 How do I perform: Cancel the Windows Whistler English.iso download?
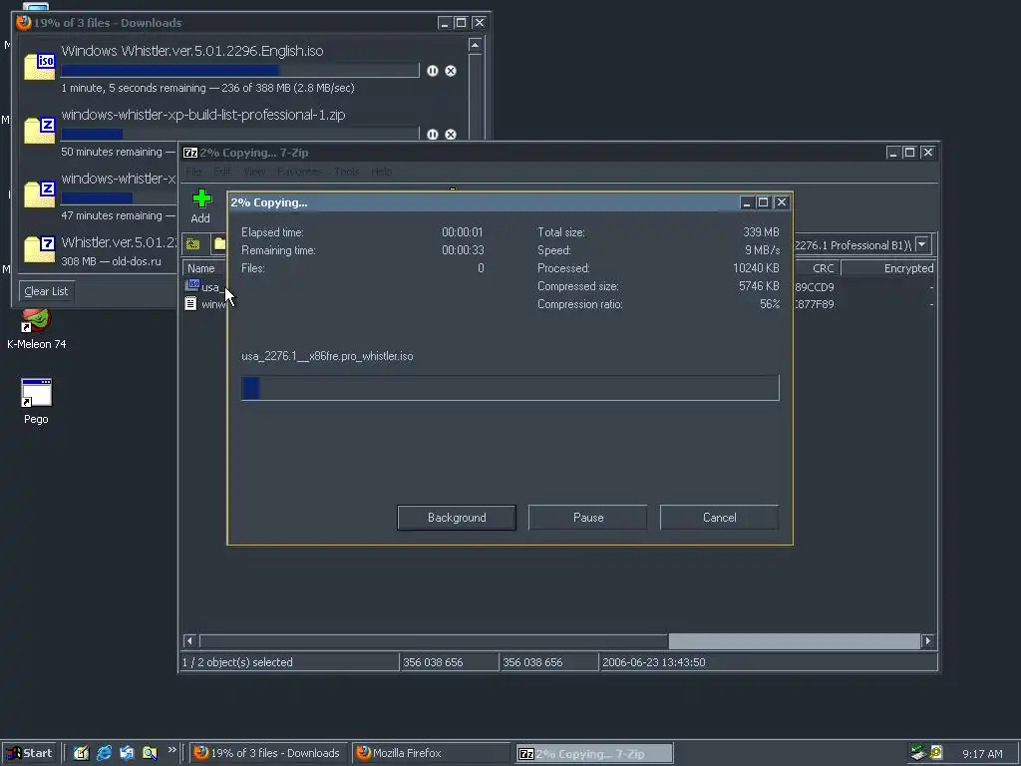click(451, 71)
